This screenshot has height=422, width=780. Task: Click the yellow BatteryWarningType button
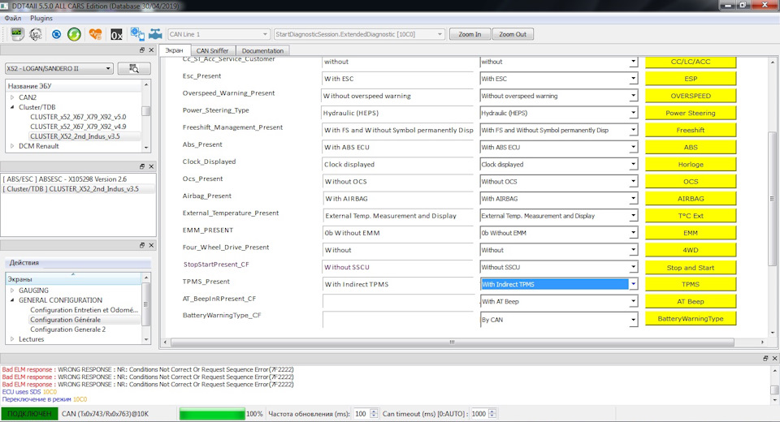tap(691, 319)
